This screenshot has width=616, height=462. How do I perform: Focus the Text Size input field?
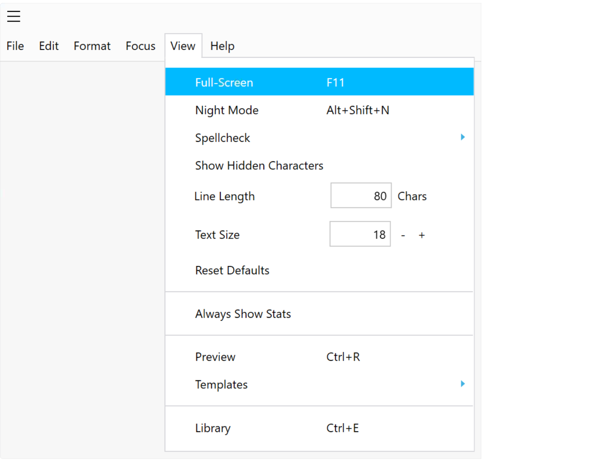pyautogui.click(x=360, y=234)
